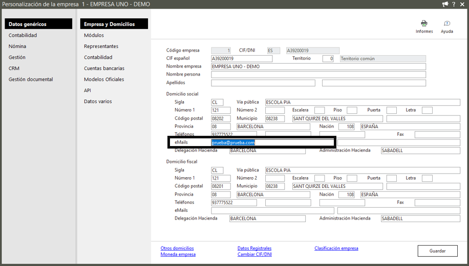Image resolution: width=469 pixels, height=266 pixels.
Task: Click the highlighted prueba@prueba.com eMails field
Action: coord(272,142)
